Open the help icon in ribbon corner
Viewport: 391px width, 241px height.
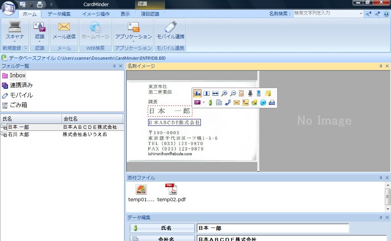[x=386, y=14]
